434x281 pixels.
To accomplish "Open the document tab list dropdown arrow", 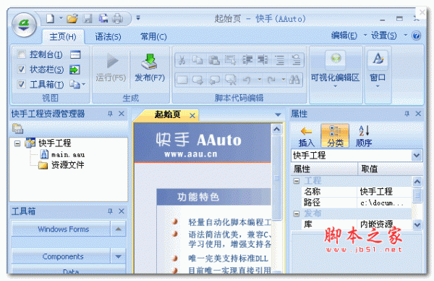I will click(x=278, y=114).
